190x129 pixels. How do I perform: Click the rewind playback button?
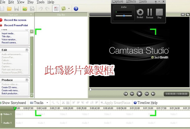click(132, 94)
